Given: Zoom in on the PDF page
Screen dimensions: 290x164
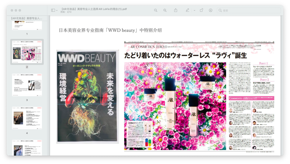Looking at the screenshot, I should click(x=165, y=10).
